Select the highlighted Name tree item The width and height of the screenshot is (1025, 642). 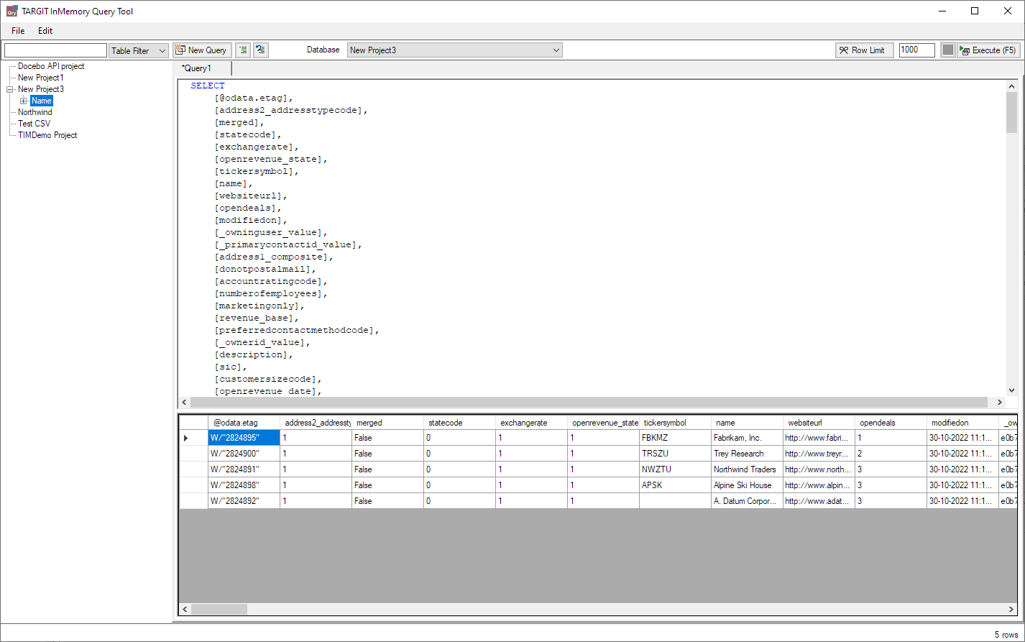tap(42, 101)
